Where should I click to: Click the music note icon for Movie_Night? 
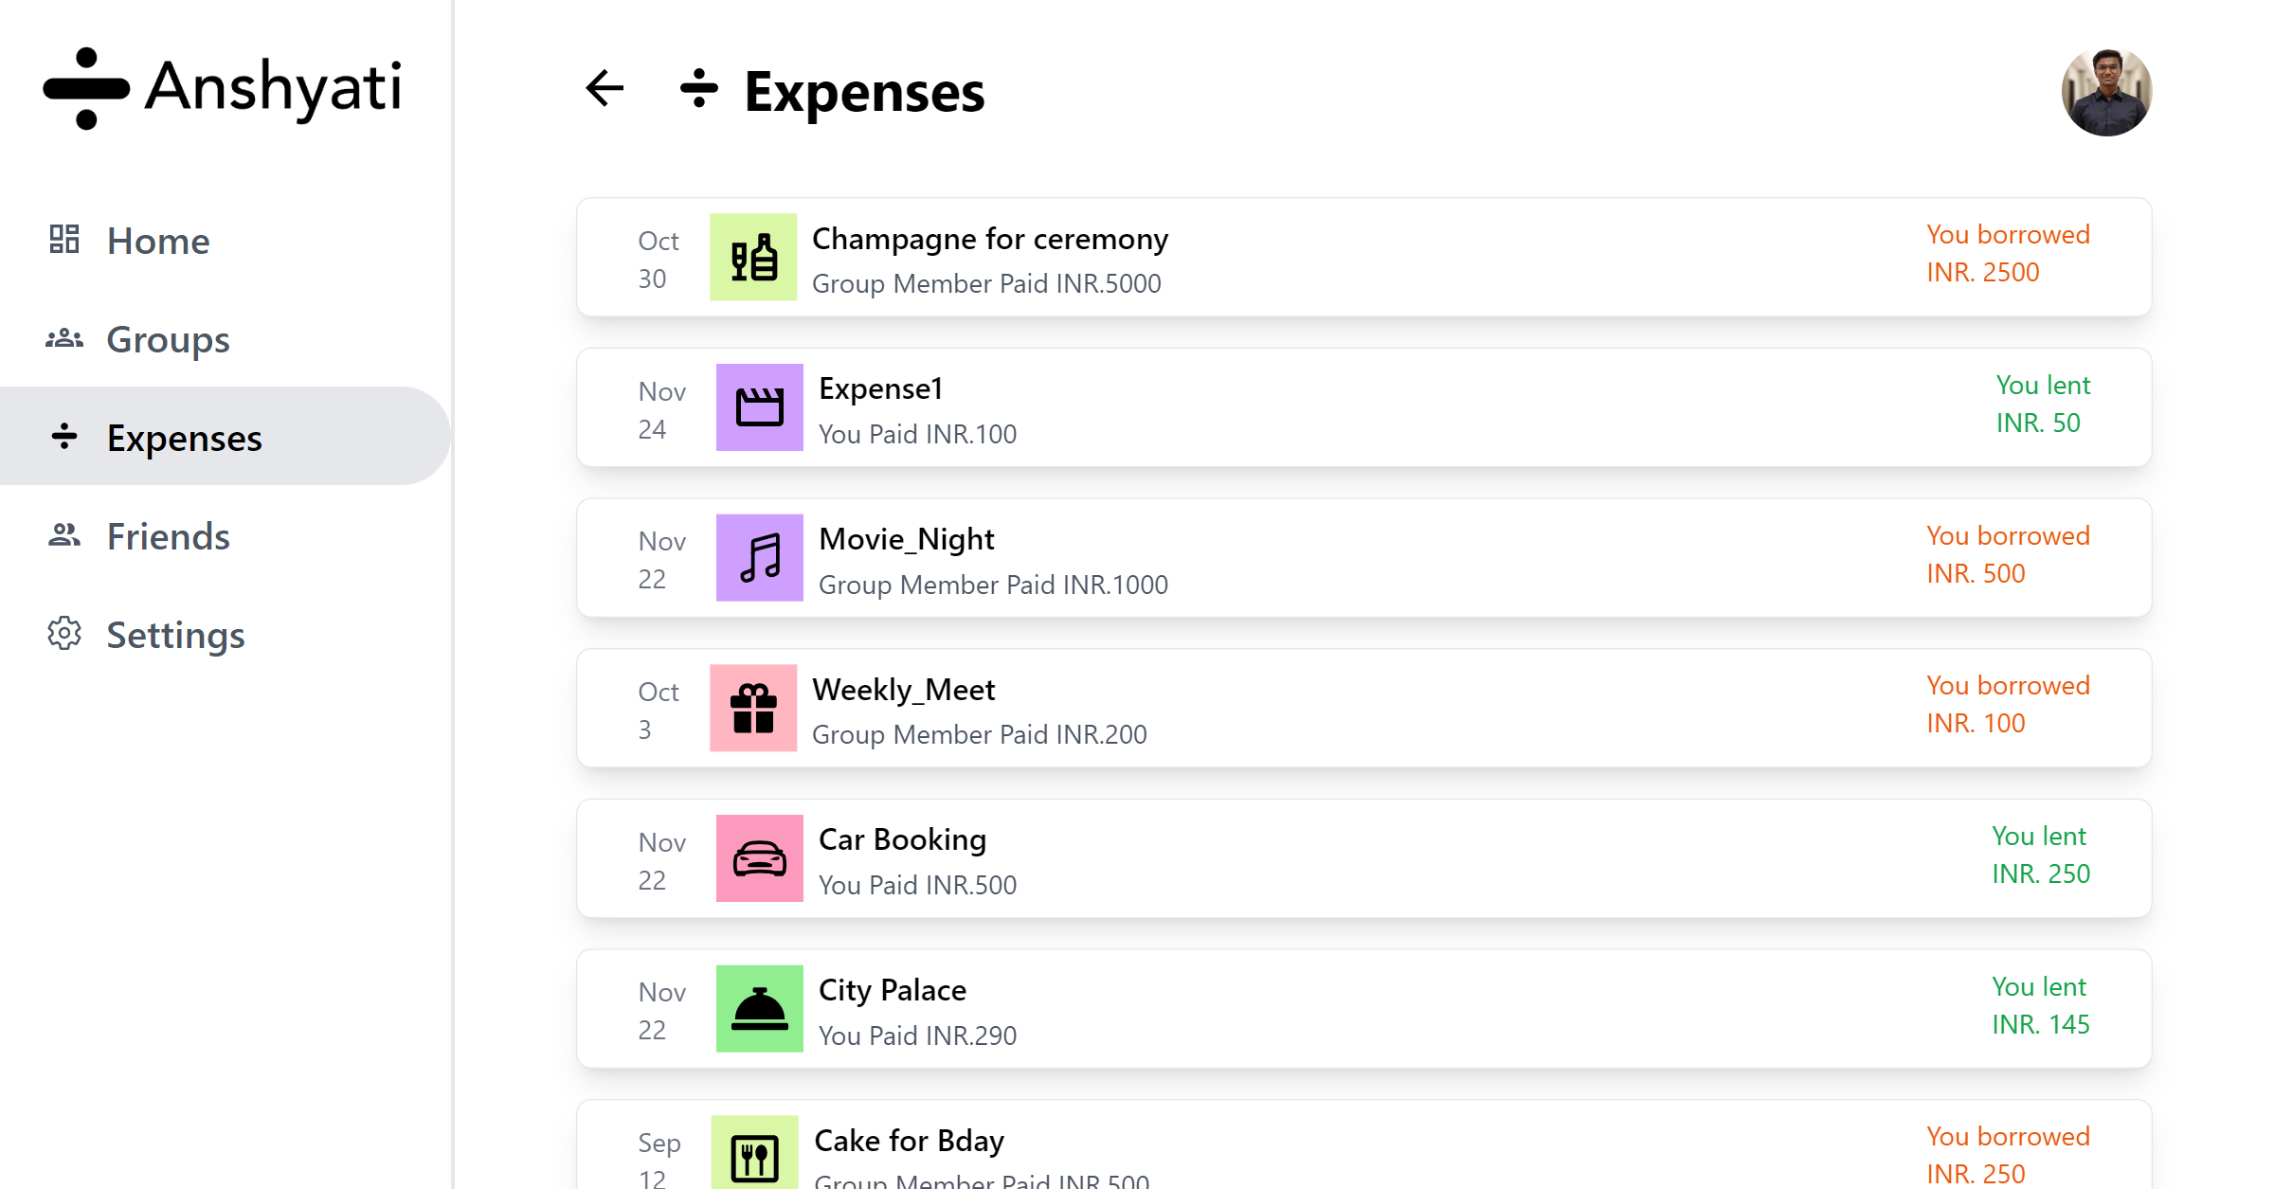[759, 558]
